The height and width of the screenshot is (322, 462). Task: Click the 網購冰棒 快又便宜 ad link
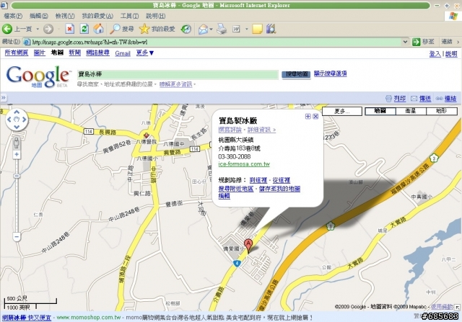click(x=27, y=318)
